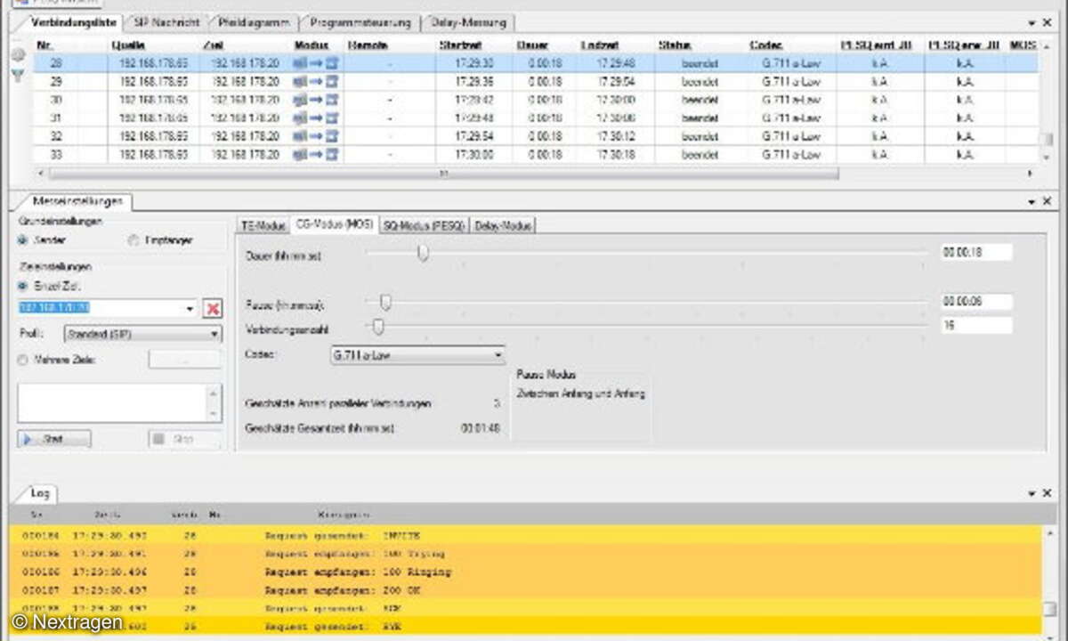This screenshot has width=1068, height=641.
Task: Click the Start button
Action: [x=53, y=439]
